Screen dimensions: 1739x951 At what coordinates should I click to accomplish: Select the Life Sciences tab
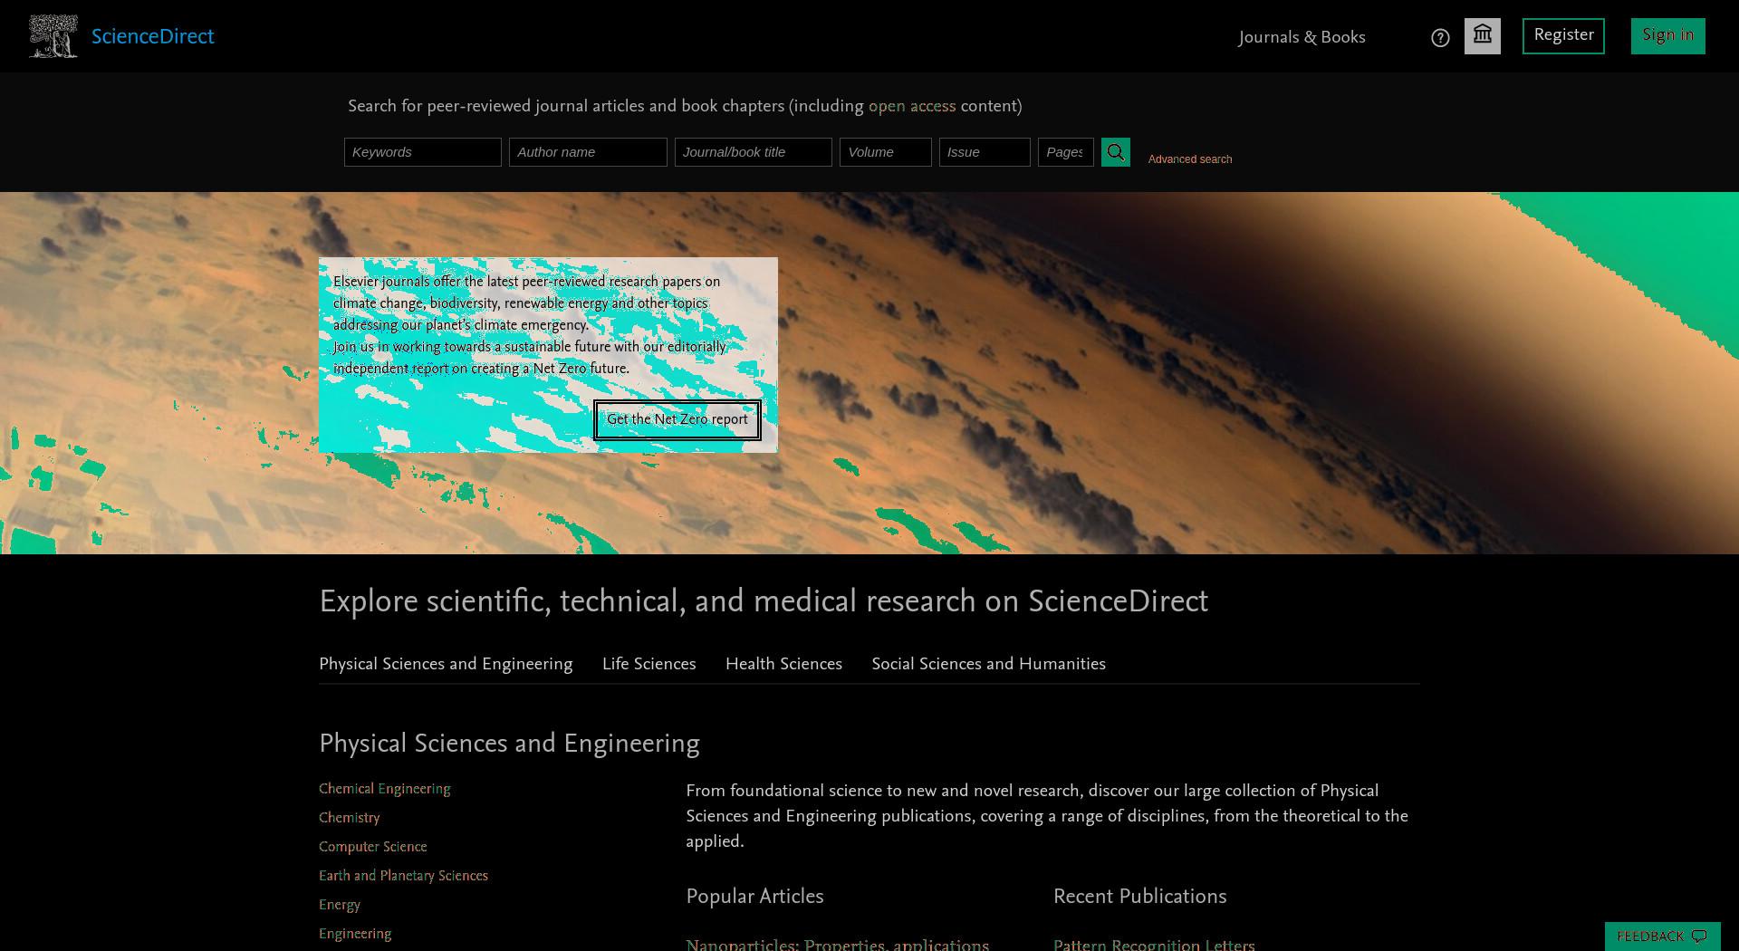(649, 664)
